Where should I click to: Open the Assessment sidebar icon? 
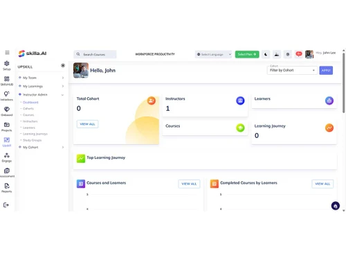coord(7,173)
